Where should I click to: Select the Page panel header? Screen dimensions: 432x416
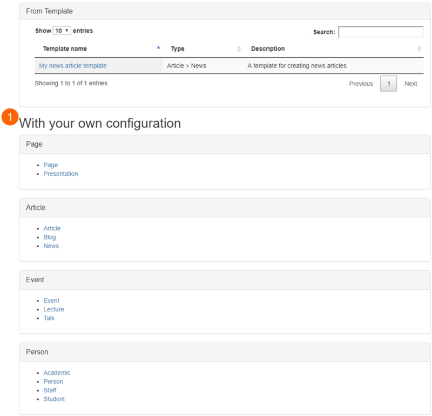click(225, 144)
